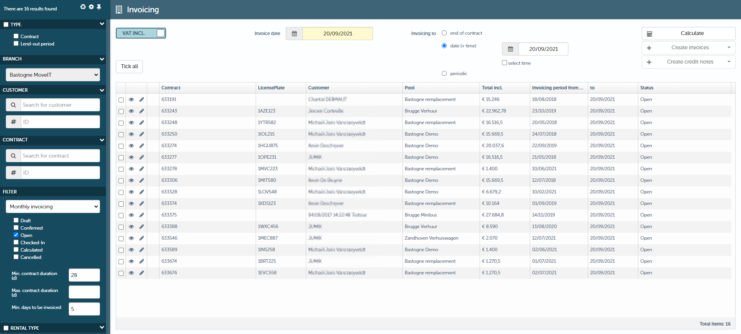Screen dimensions: 741x334
Task: Open the Monthly invoicing filter dropdown
Action: (x=53, y=206)
